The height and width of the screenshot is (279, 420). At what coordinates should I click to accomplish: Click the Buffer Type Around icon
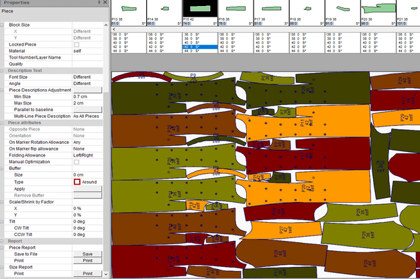(76, 182)
